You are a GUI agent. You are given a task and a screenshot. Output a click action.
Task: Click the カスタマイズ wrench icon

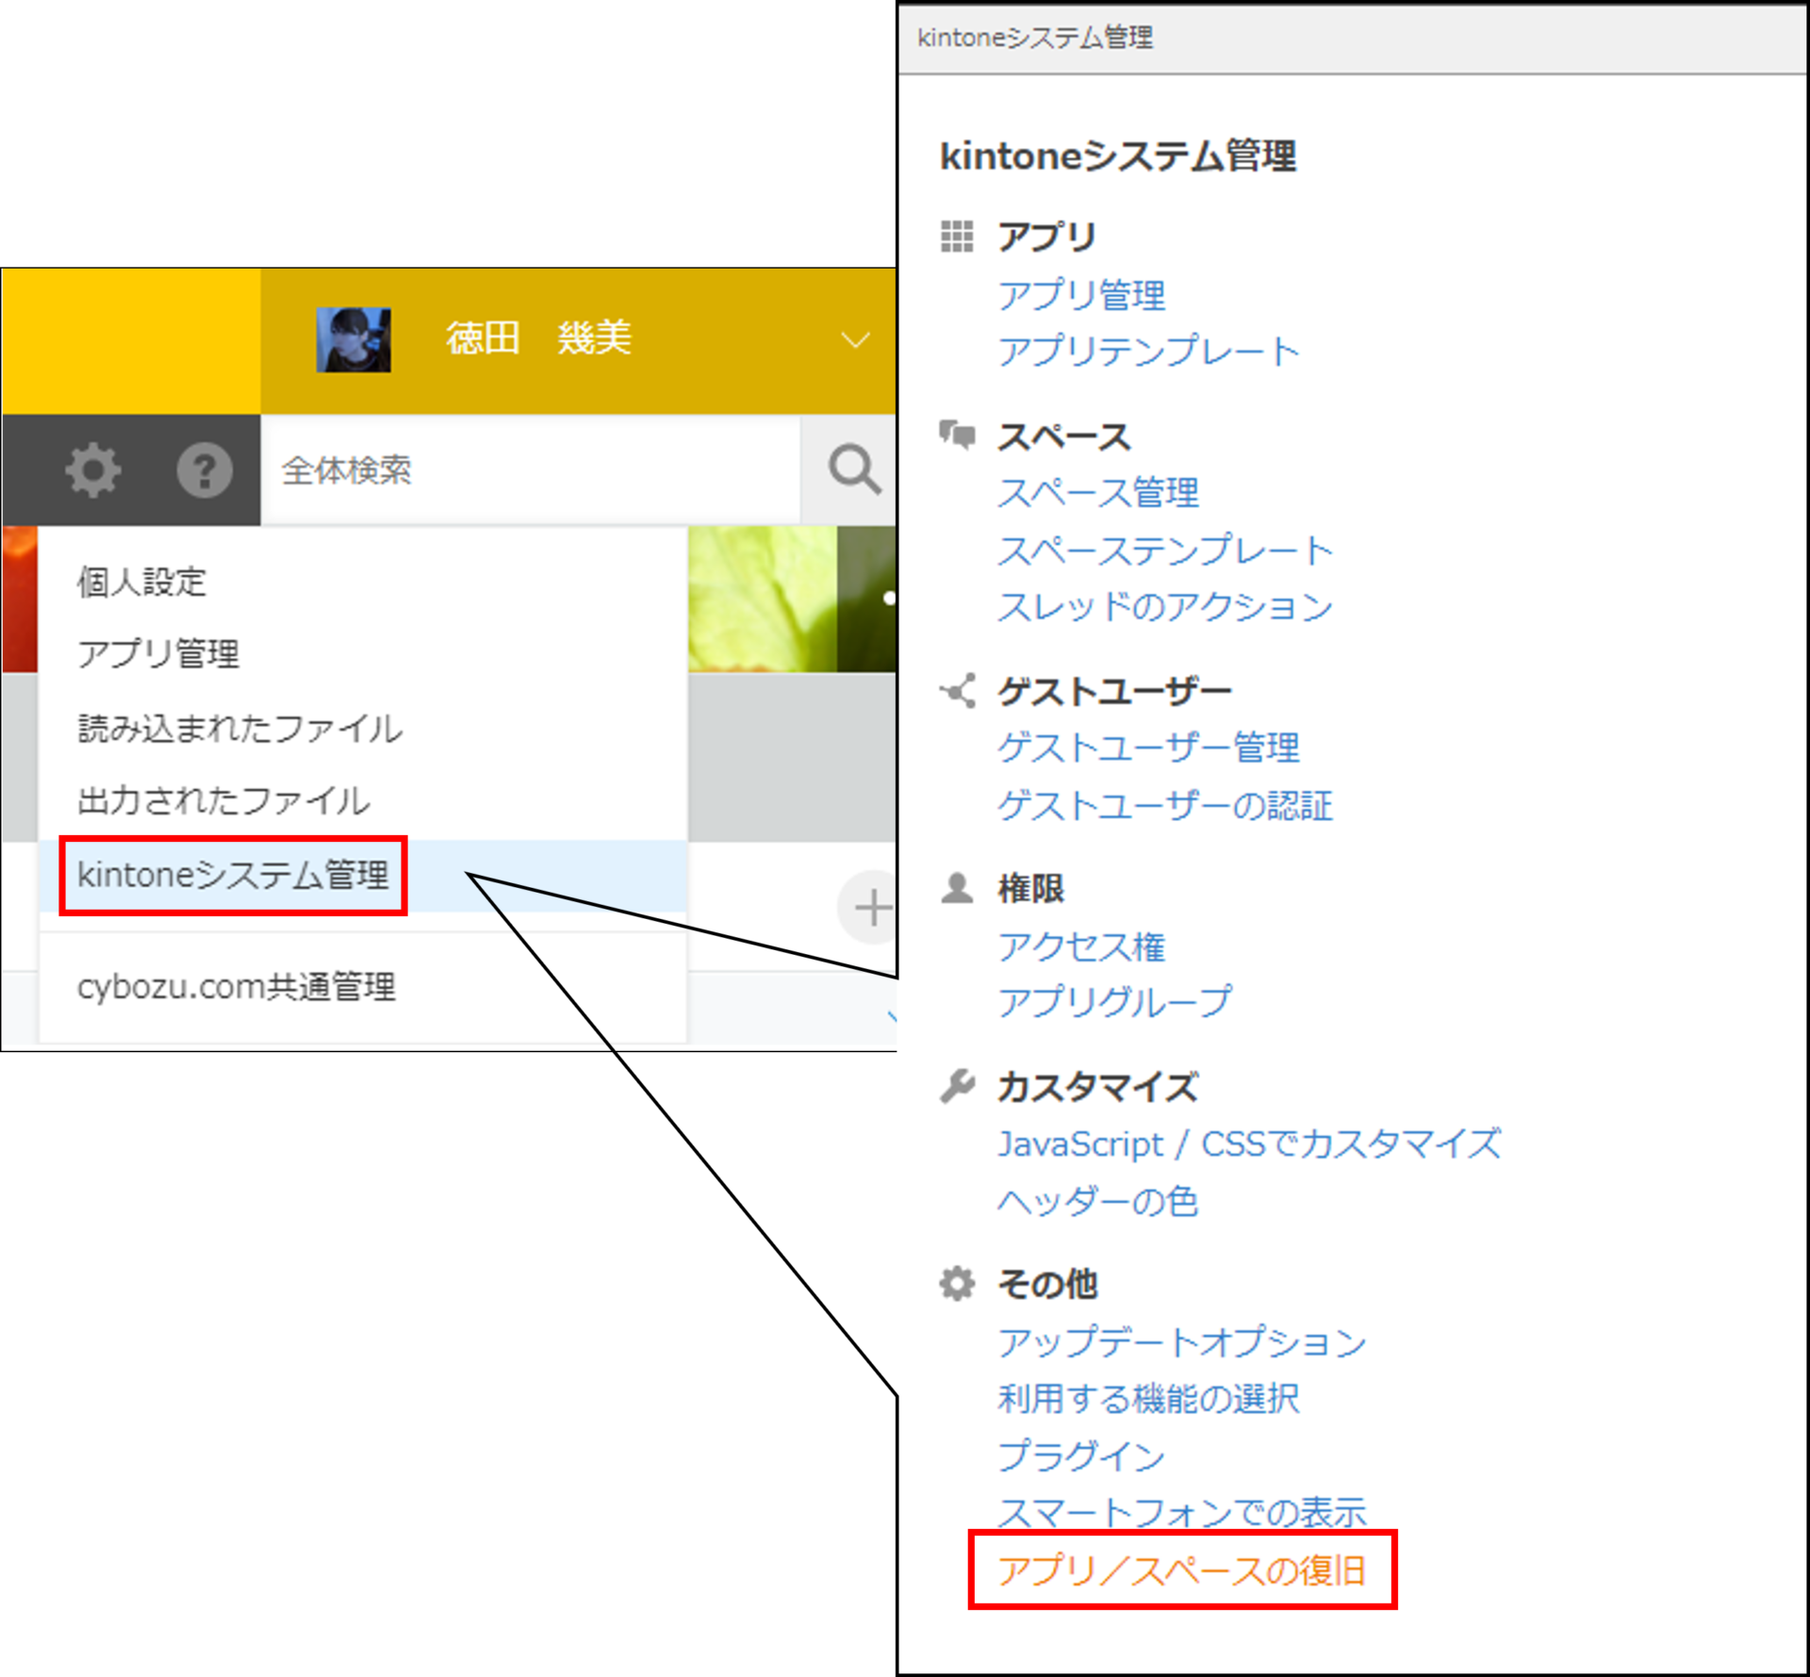tap(957, 1086)
